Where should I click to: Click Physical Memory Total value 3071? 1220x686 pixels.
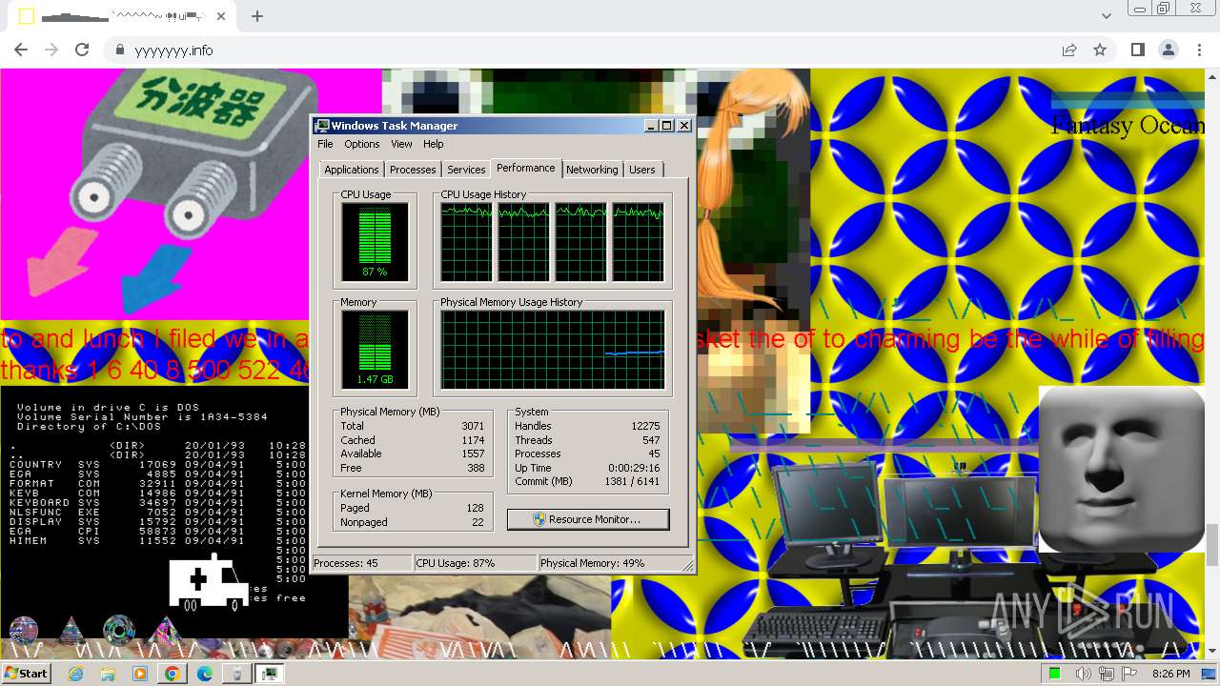tap(473, 426)
